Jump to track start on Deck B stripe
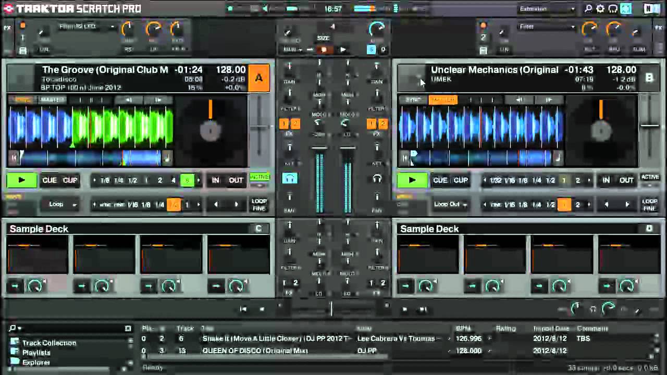This screenshot has height=375, width=667. (403, 158)
